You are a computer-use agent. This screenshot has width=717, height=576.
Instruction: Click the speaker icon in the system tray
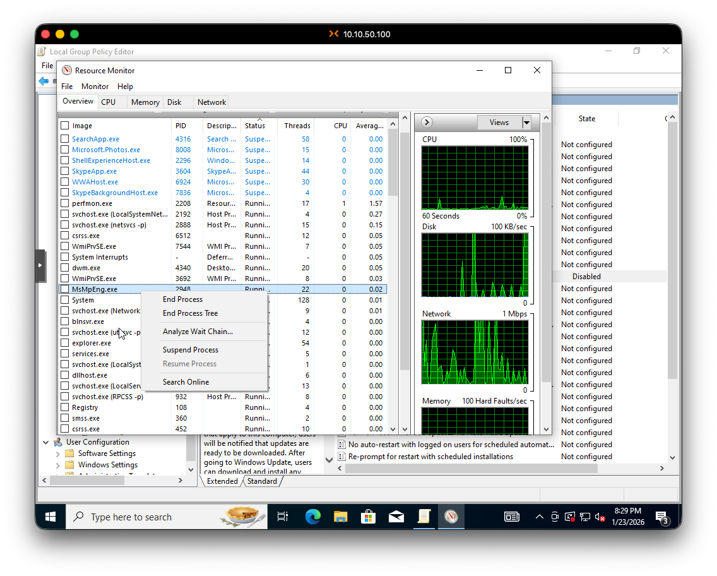pyautogui.click(x=600, y=516)
